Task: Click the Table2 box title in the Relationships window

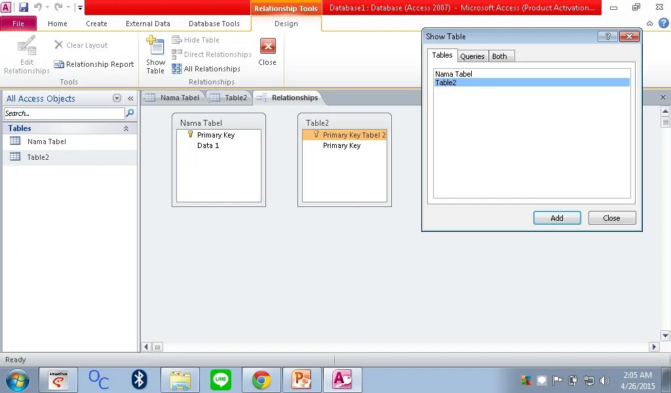Action: 317,122
